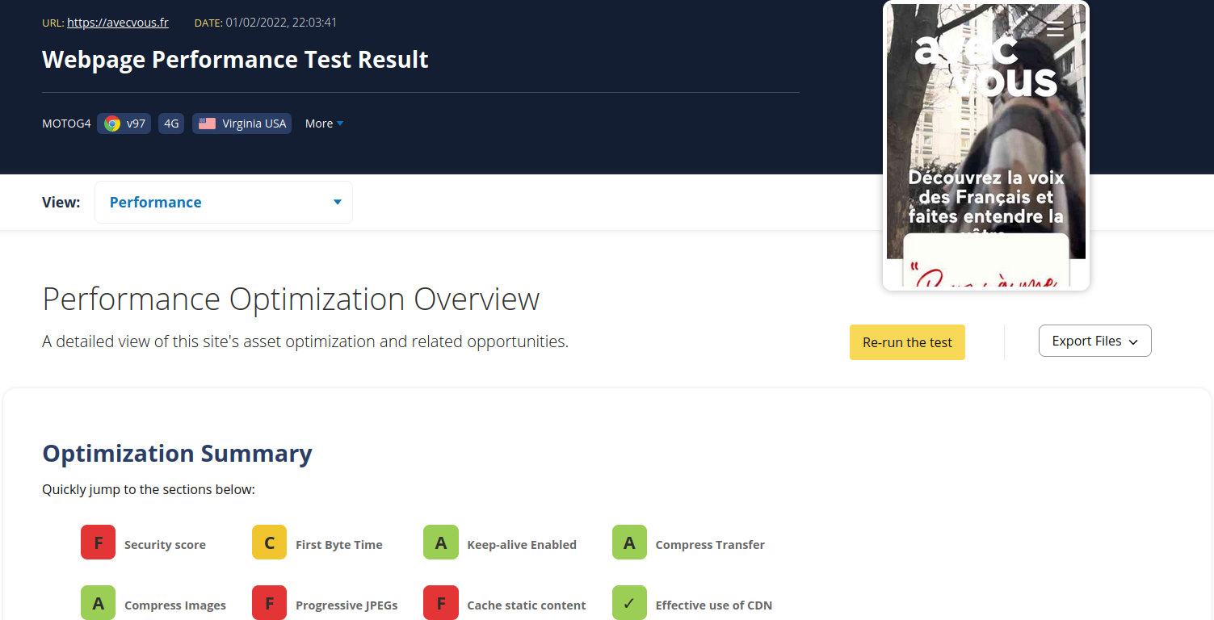Click the green A Keep-alive Enabled grade
The width and height of the screenshot is (1214, 620).
pyautogui.click(x=440, y=542)
